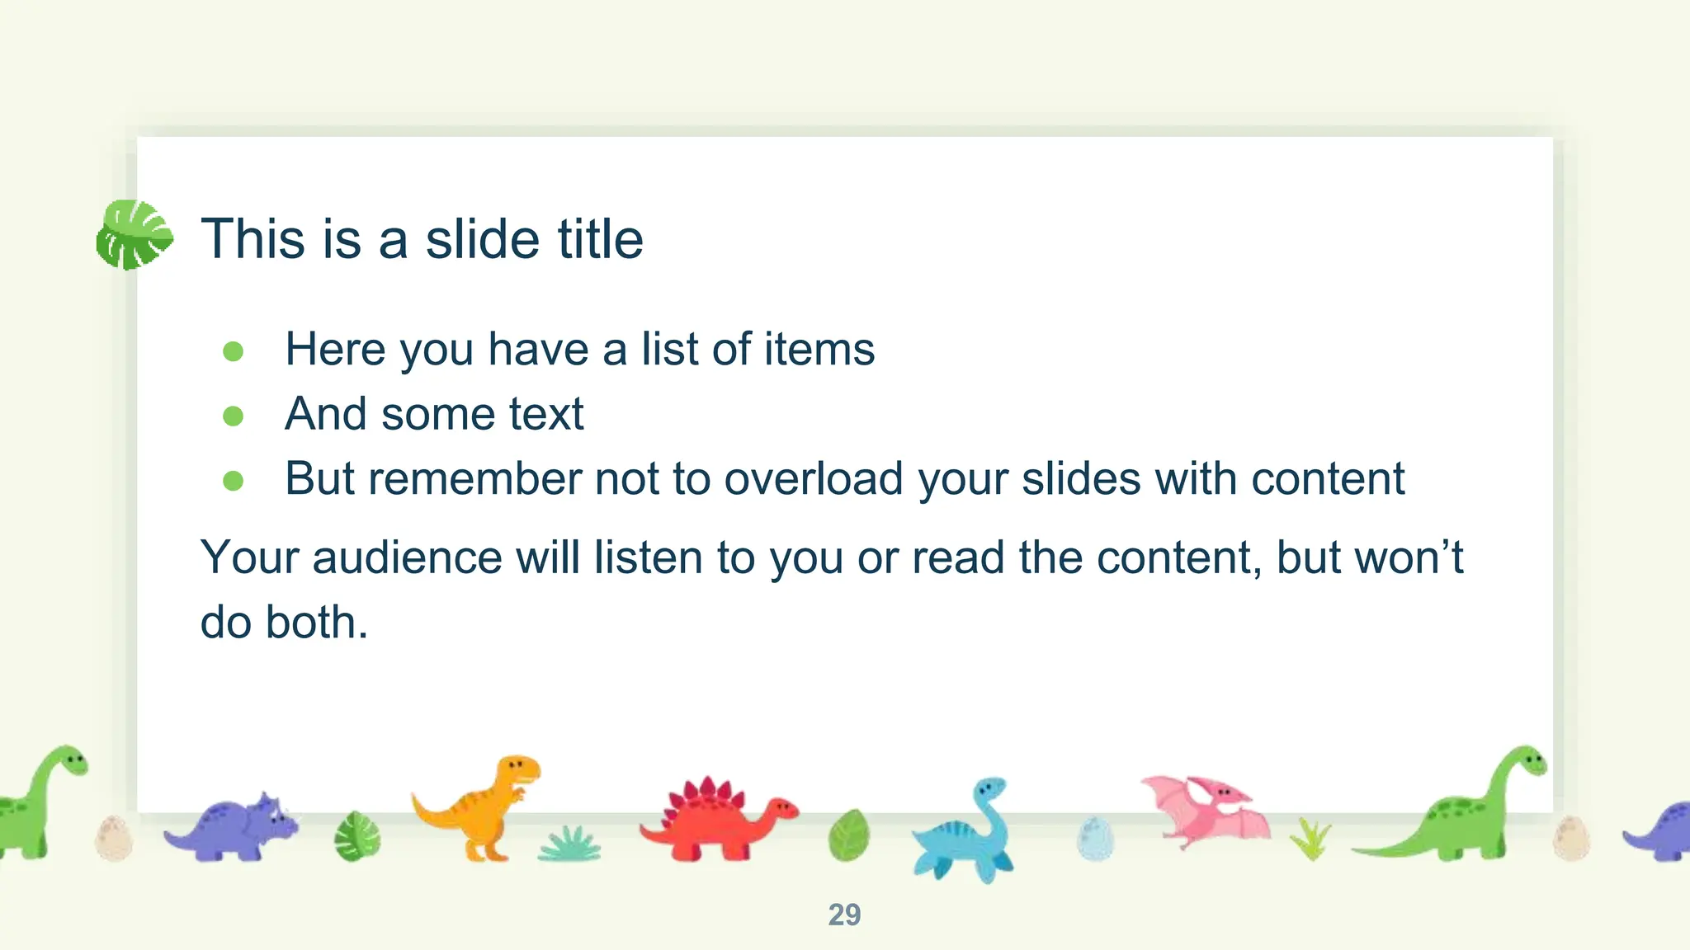Click the blue plesiosaur dinosaur
The width and height of the screenshot is (1690, 950).
967,832
